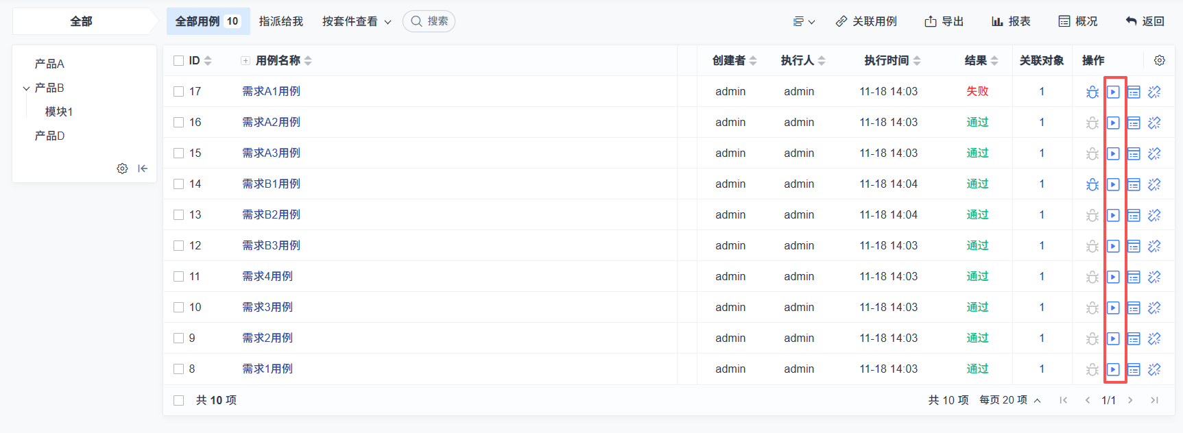The image size is (1183, 433).
Task: Open the 报表 chart report
Action: pos(1011,21)
